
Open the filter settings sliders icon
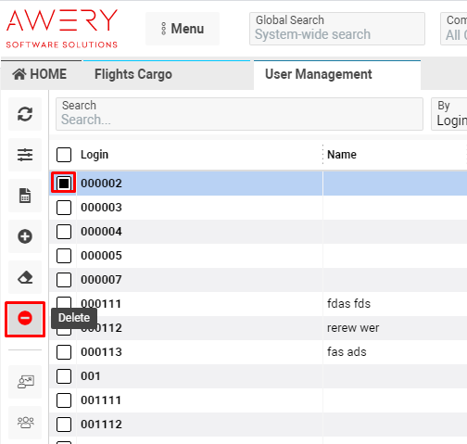pos(25,155)
